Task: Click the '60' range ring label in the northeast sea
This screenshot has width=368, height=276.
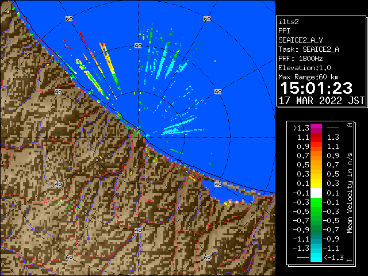Action: pyautogui.click(x=207, y=18)
